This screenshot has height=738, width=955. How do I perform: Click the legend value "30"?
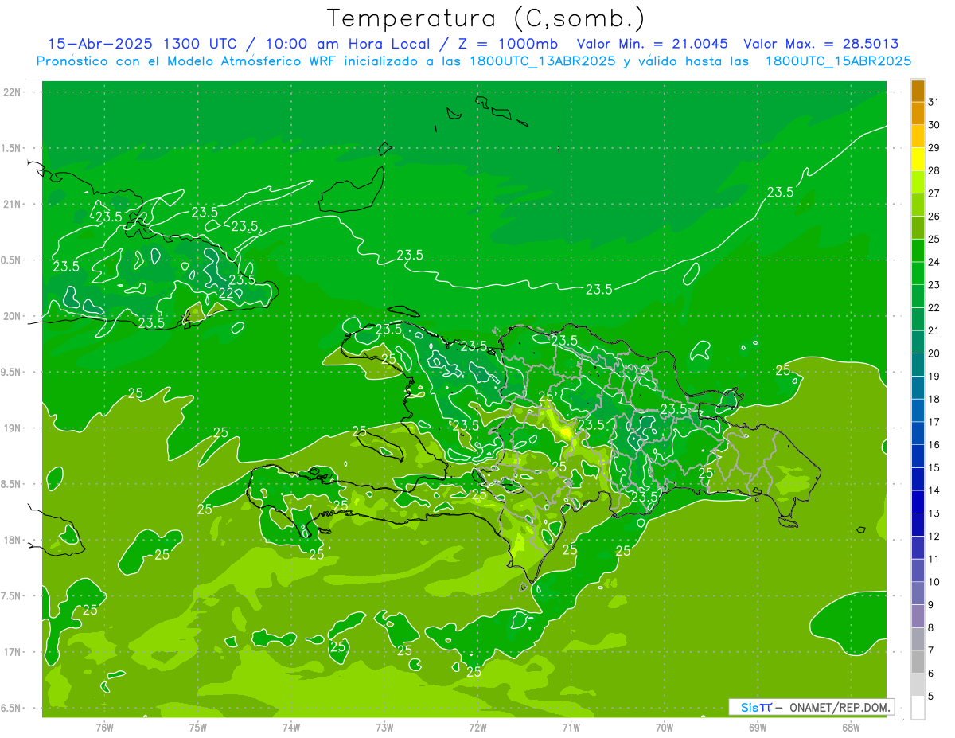(x=934, y=125)
